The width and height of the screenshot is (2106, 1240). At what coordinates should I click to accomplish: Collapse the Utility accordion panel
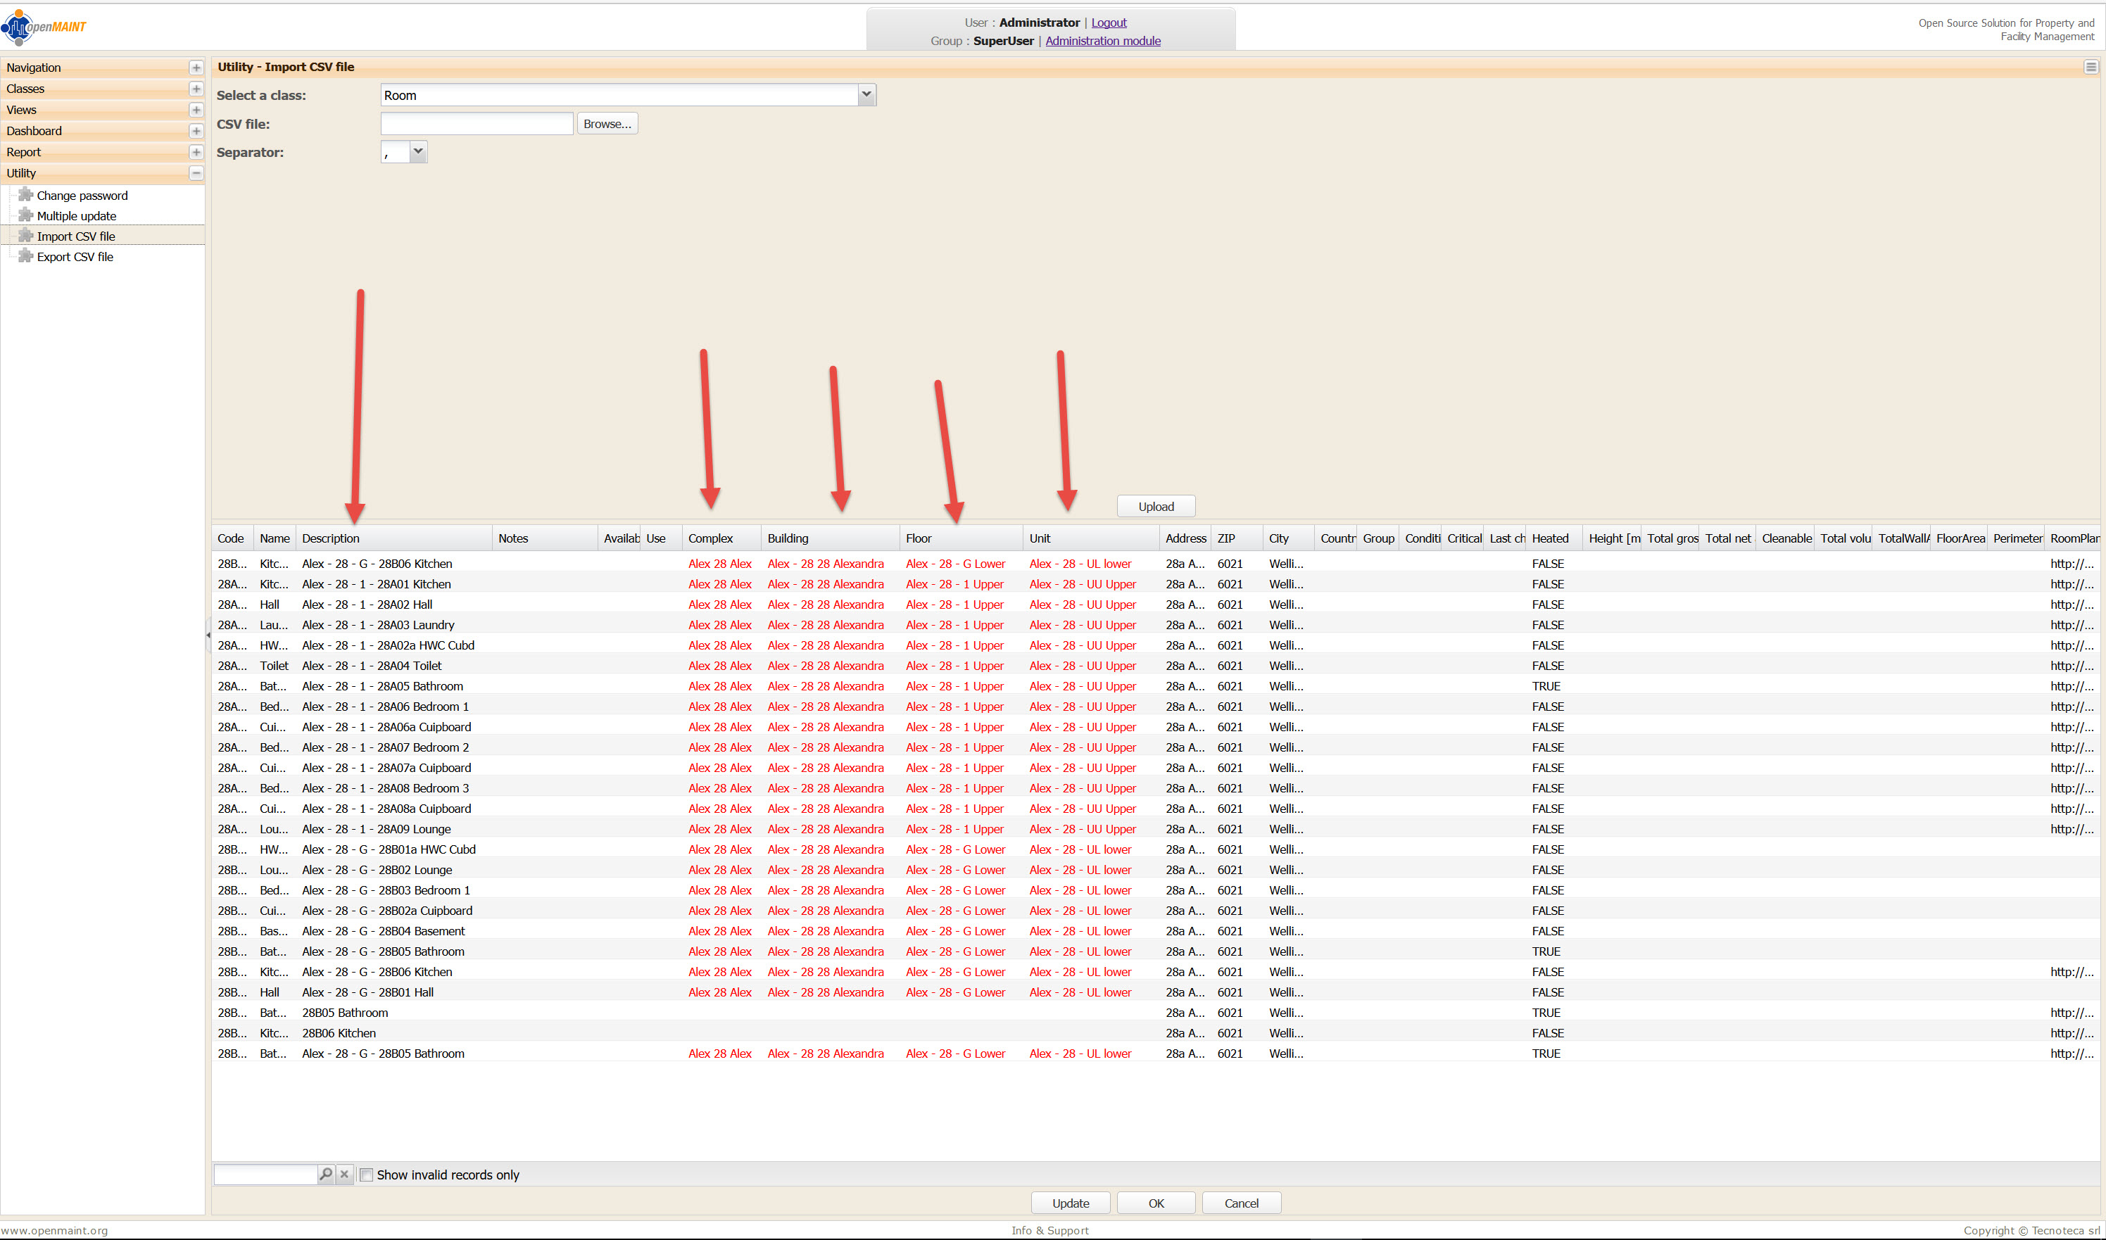[196, 173]
